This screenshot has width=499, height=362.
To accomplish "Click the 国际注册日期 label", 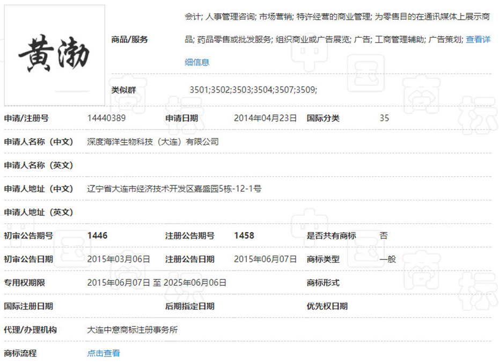I will [x=28, y=307].
